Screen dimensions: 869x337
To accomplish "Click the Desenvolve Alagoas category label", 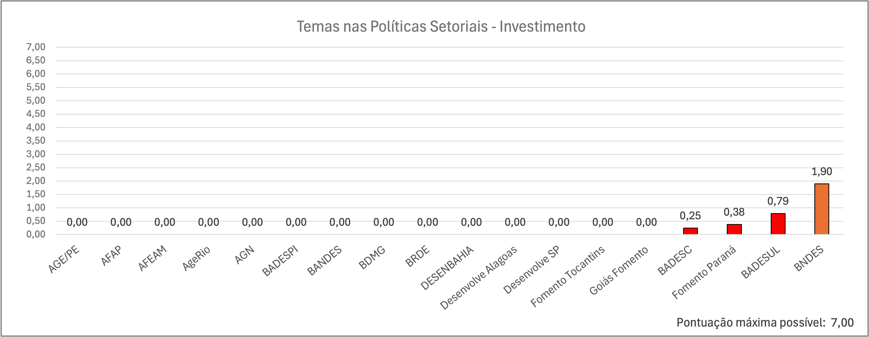I will 479,277.
